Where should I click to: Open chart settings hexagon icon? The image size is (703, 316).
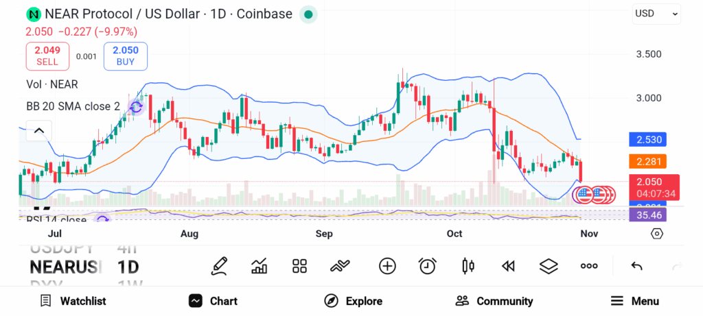click(x=657, y=234)
